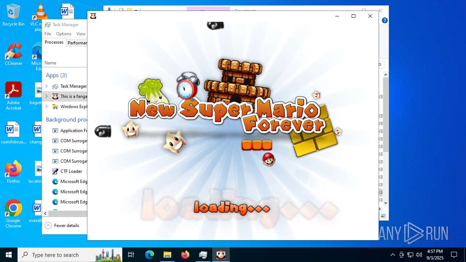Open File Explorer from the taskbar
The width and height of the screenshot is (466, 262).
[x=167, y=255]
